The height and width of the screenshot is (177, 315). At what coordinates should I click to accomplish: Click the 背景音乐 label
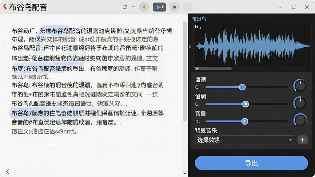206,131
